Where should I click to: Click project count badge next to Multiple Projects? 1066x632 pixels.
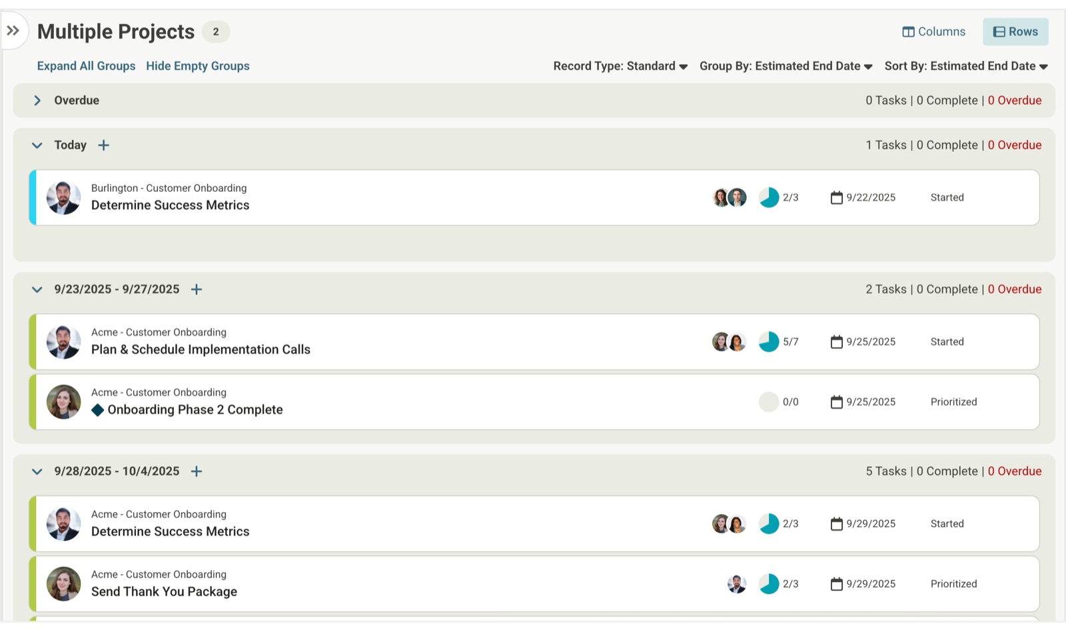click(x=216, y=31)
